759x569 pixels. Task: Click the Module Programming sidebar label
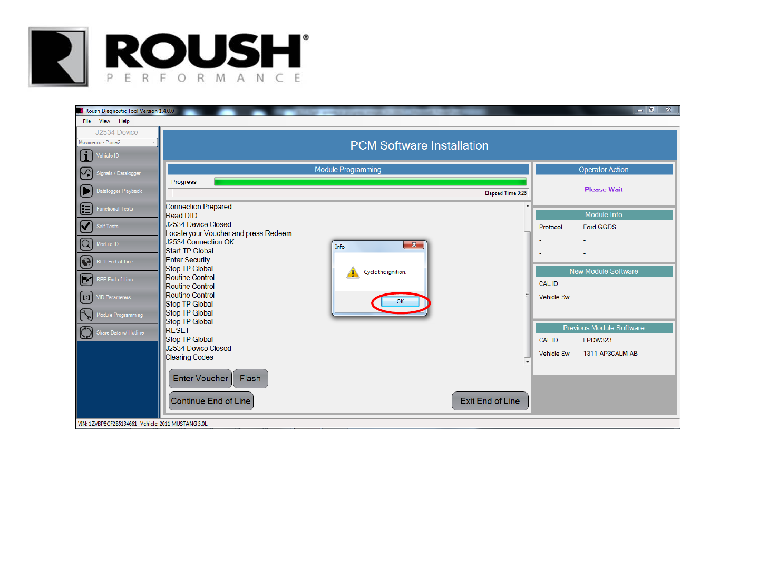(120, 315)
